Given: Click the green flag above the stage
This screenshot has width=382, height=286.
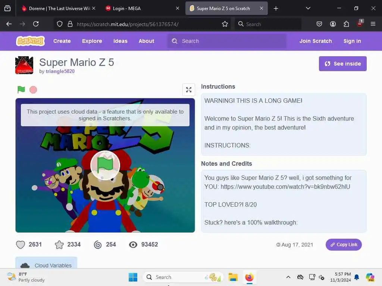Looking at the screenshot, I should 21,89.
